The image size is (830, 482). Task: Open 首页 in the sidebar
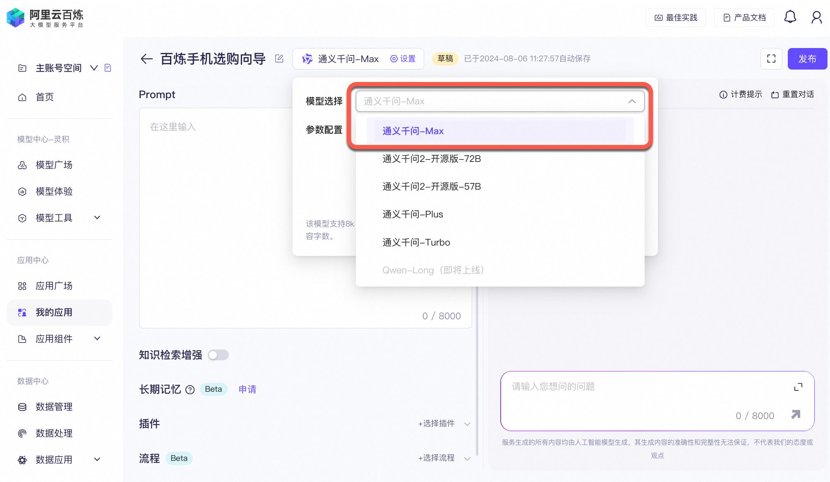(x=60, y=97)
